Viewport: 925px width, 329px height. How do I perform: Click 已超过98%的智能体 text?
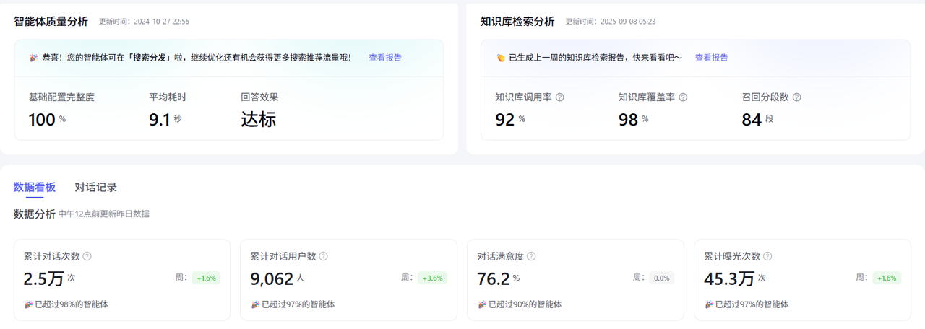pos(72,304)
